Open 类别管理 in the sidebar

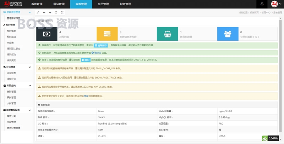pyautogui.click(x=11, y=92)
